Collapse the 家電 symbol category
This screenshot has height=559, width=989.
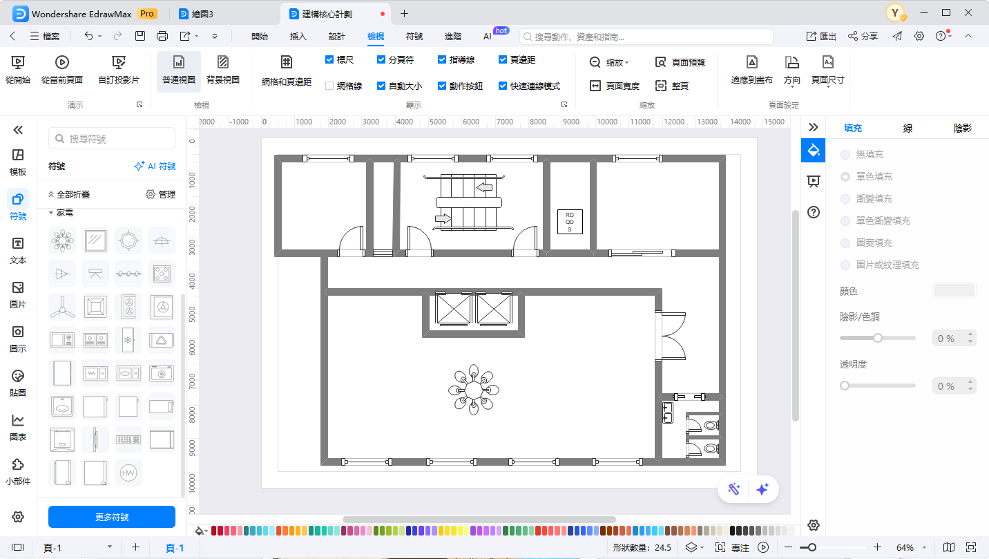pos(52,213)
